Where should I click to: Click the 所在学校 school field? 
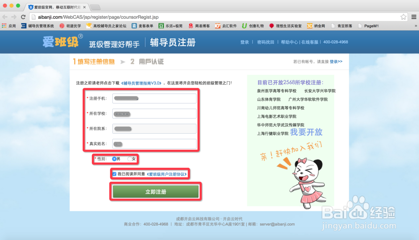tap(154, 114)
